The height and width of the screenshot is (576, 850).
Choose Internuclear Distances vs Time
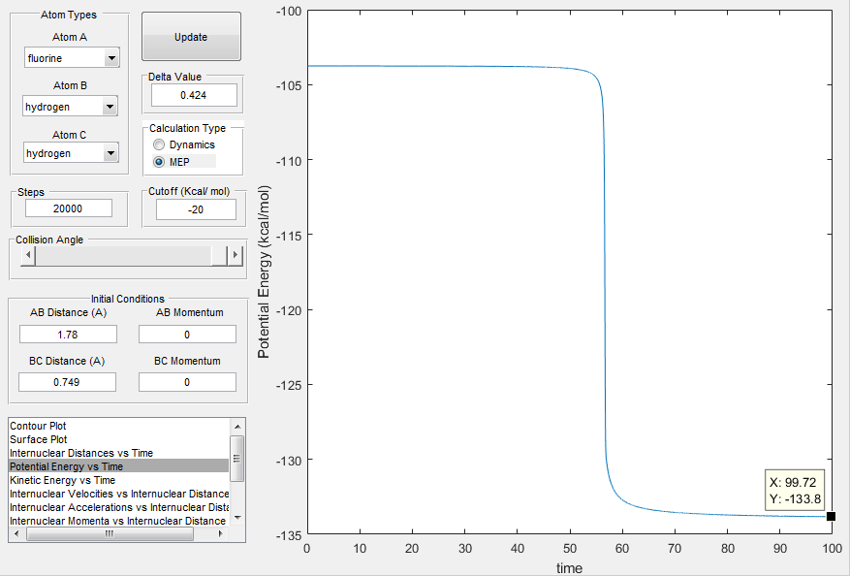click(81, 453)
